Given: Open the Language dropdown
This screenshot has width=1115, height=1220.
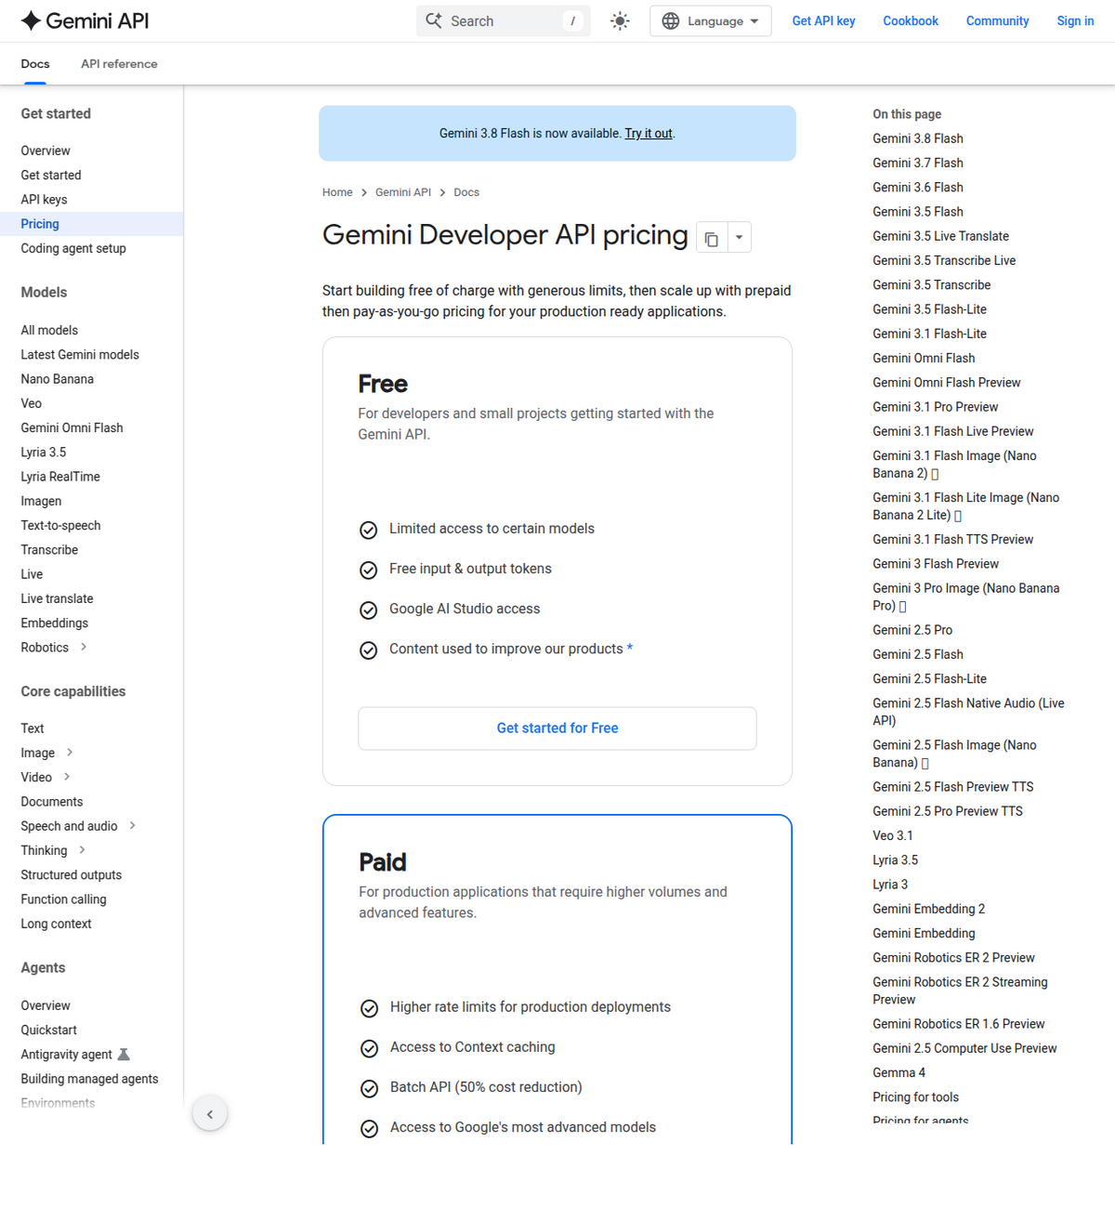Looking at the screenshot, I should [x=711, y=20].
